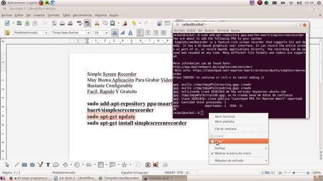Choose Pegar in terminal context menu
This screenshot has width=323, height=181.
click(239, 141)
